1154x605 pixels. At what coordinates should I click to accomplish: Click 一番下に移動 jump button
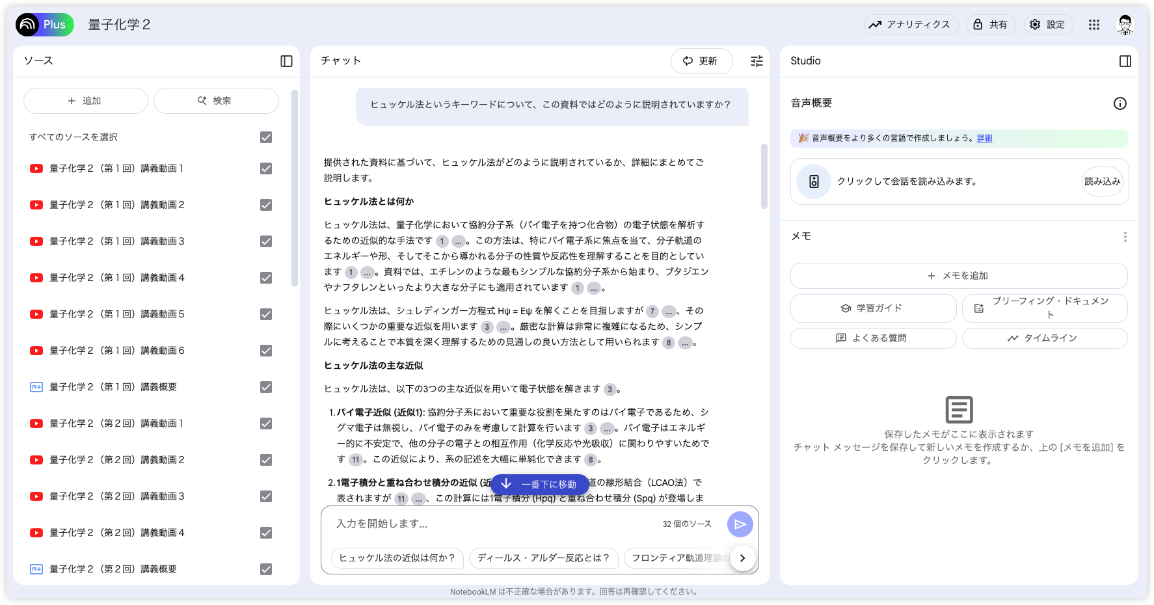click(x=539, y=484)
